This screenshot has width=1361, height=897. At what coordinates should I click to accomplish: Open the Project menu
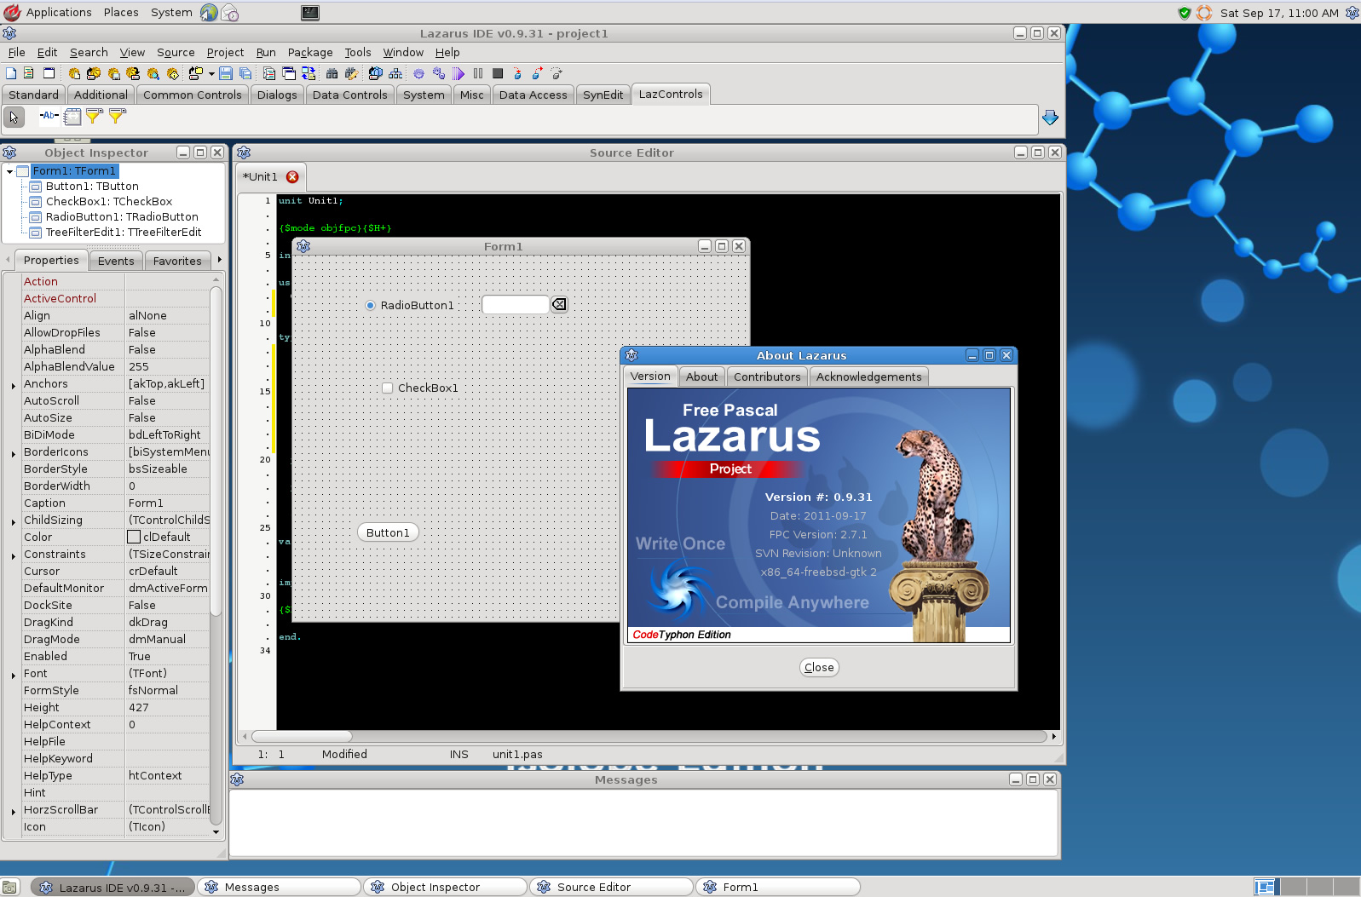click(225, 52)
